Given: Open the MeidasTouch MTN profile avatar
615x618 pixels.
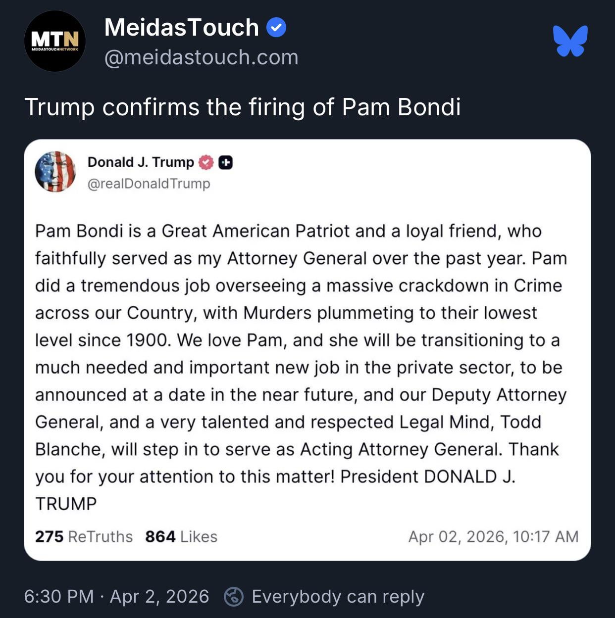Looking at the screenshot, I should pos(54,42).
